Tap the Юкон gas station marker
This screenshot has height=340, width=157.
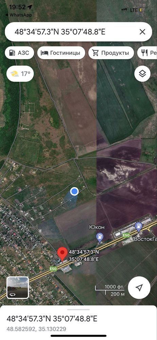pos(100,238)
